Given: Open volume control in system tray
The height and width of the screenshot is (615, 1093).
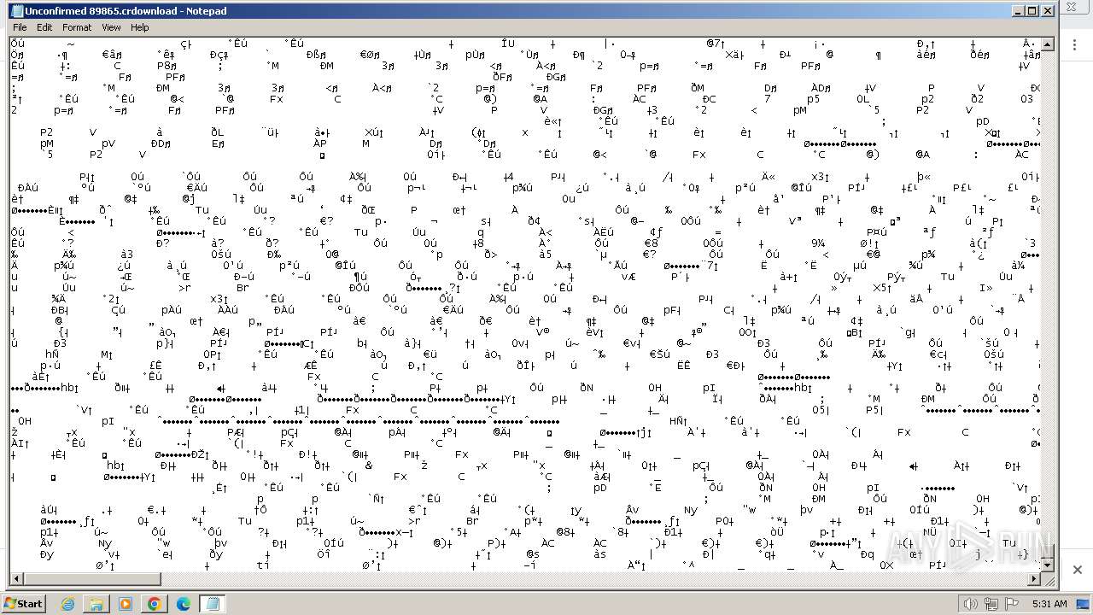Looking at the screenshot, I should 971,604.
